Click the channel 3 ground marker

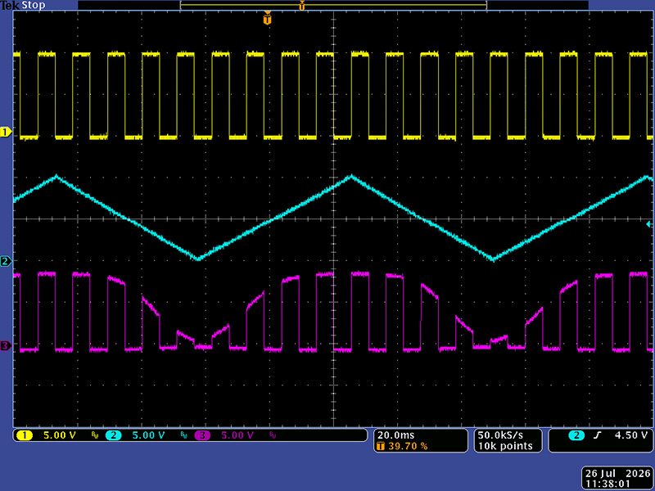tap(6, 345)
